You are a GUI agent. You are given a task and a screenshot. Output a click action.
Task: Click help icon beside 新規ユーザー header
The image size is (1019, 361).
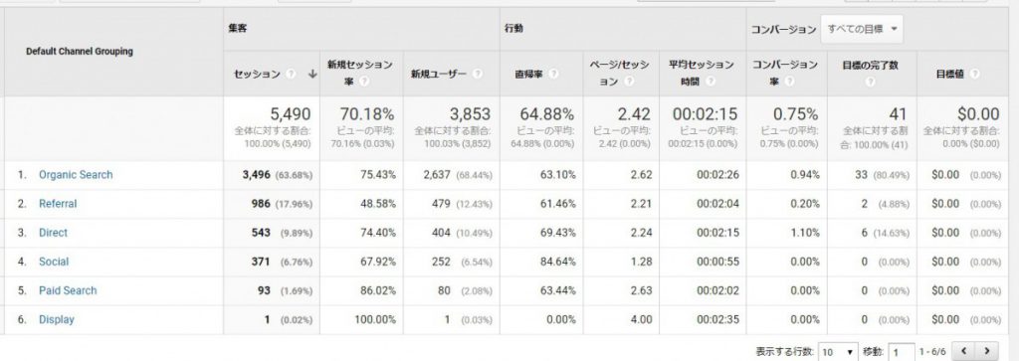click(478, 74)
